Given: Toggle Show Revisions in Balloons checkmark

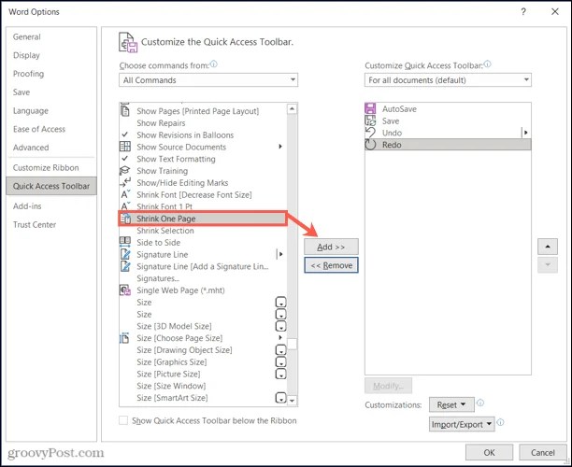Looking at the screenshot, I should (124, 134).
